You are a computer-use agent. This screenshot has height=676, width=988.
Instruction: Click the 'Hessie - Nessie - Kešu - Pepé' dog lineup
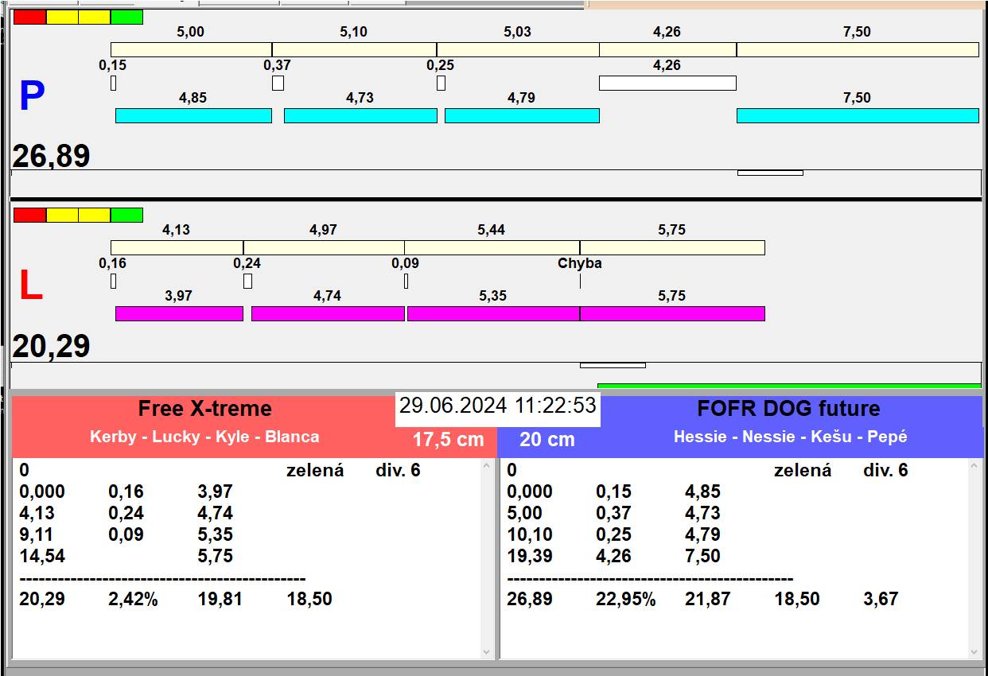point(791,437)
